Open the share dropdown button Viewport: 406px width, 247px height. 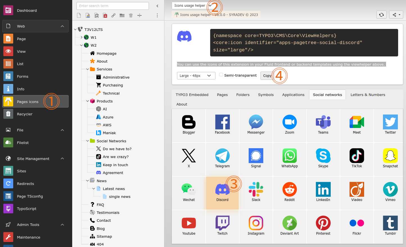pyautogui.click(x=396, y=15)
